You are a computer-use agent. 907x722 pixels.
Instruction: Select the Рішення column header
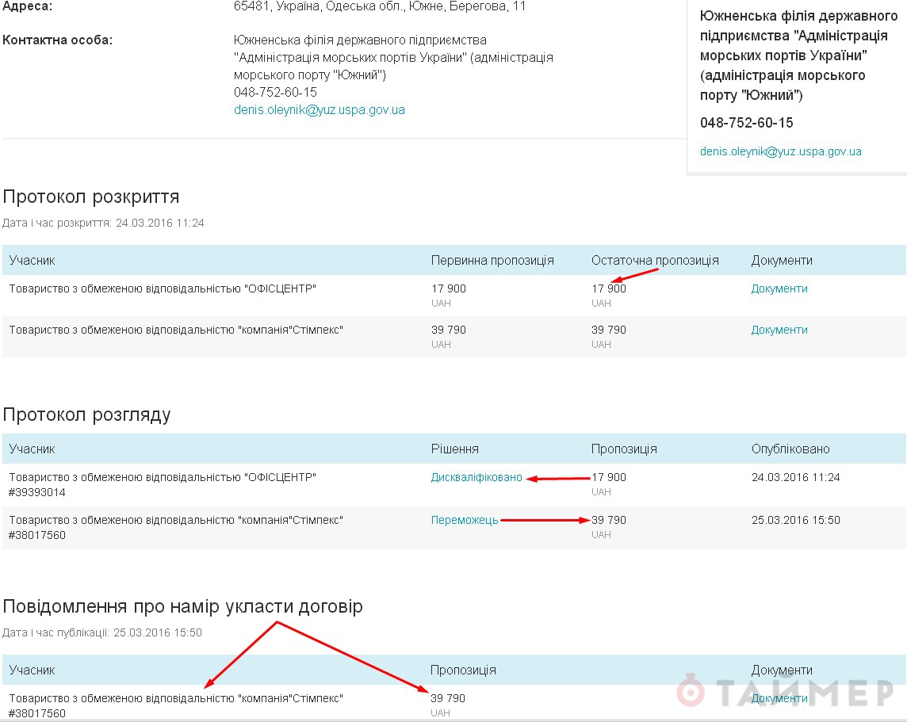(454, 449)
